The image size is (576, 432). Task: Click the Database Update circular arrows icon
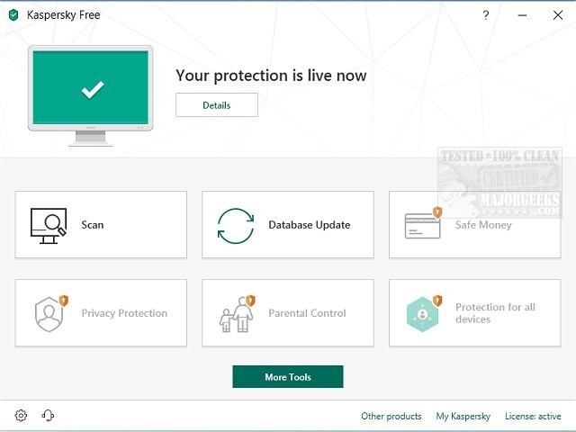pyautogui.click(x=236, y=225)
